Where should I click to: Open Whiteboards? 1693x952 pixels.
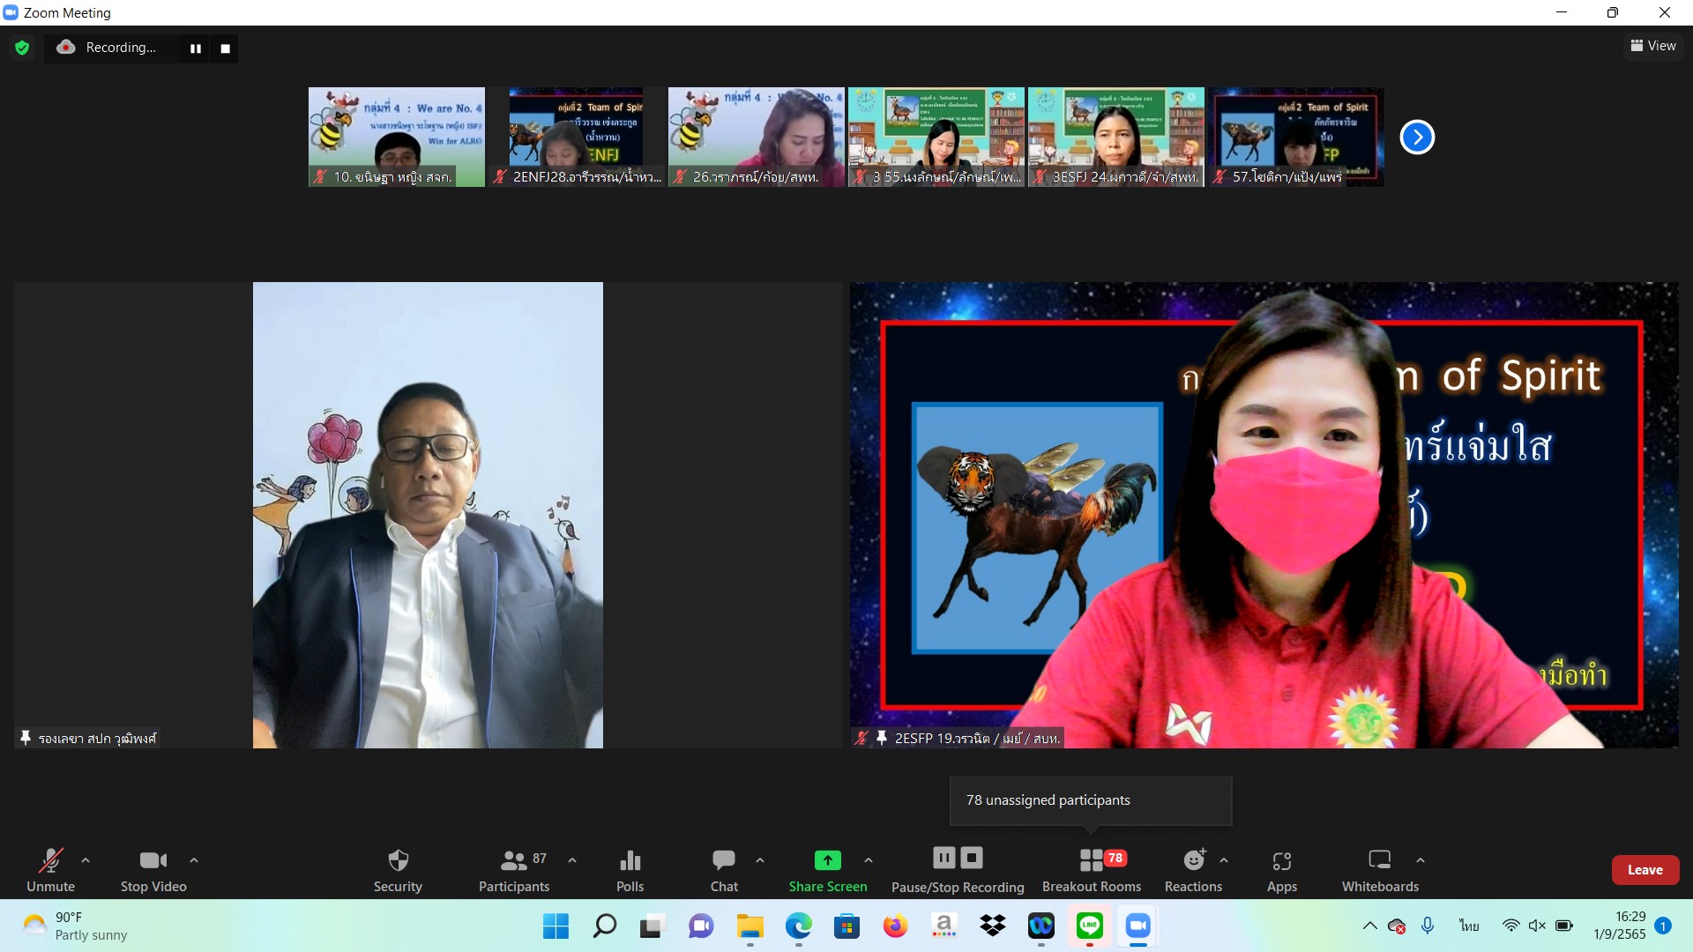(x=1380, y=869)
